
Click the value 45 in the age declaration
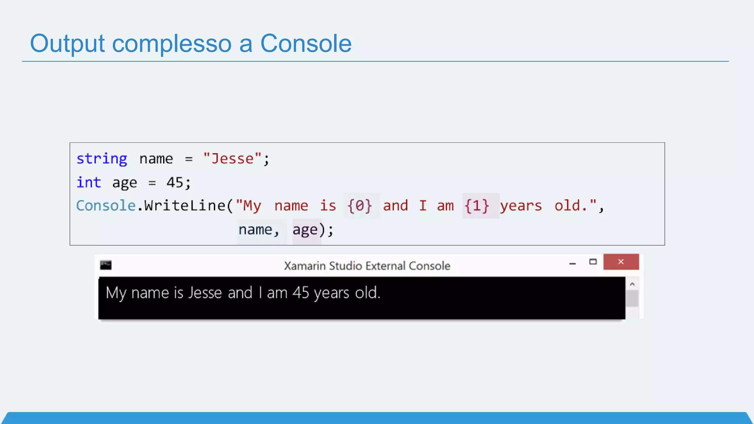coord(175,182)
